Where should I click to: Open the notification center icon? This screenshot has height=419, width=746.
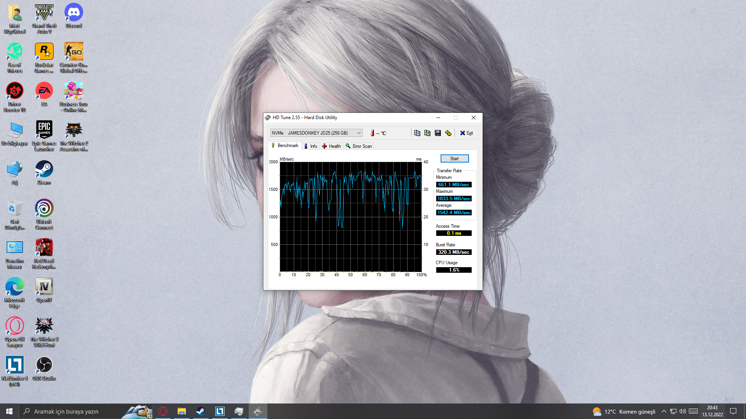coord(733,411)
